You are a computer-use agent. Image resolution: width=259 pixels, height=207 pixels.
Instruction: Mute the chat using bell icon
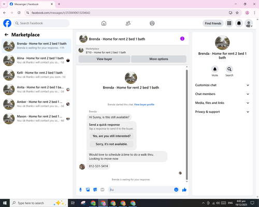(215, 69)
